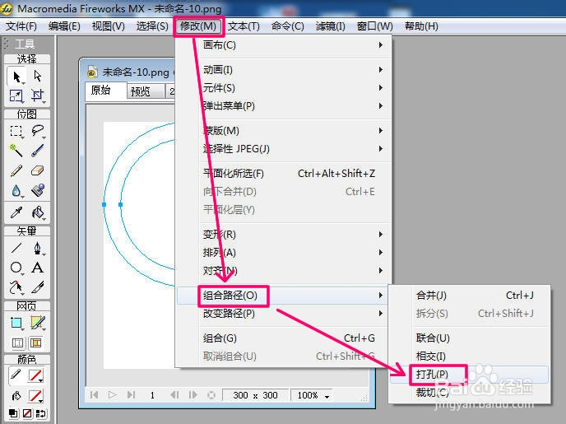The image size is (566, 424).
Task: Select the Slice tool
Action: point(37,323)
